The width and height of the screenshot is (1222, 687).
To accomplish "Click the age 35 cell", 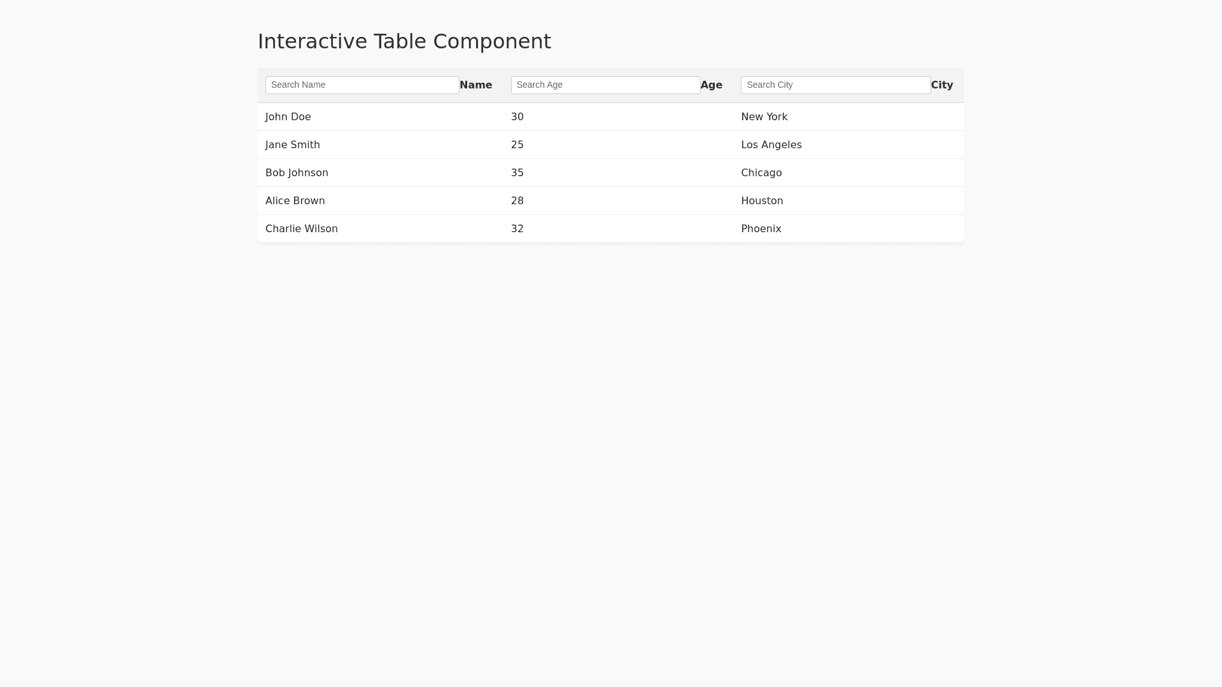I will 517,173.
